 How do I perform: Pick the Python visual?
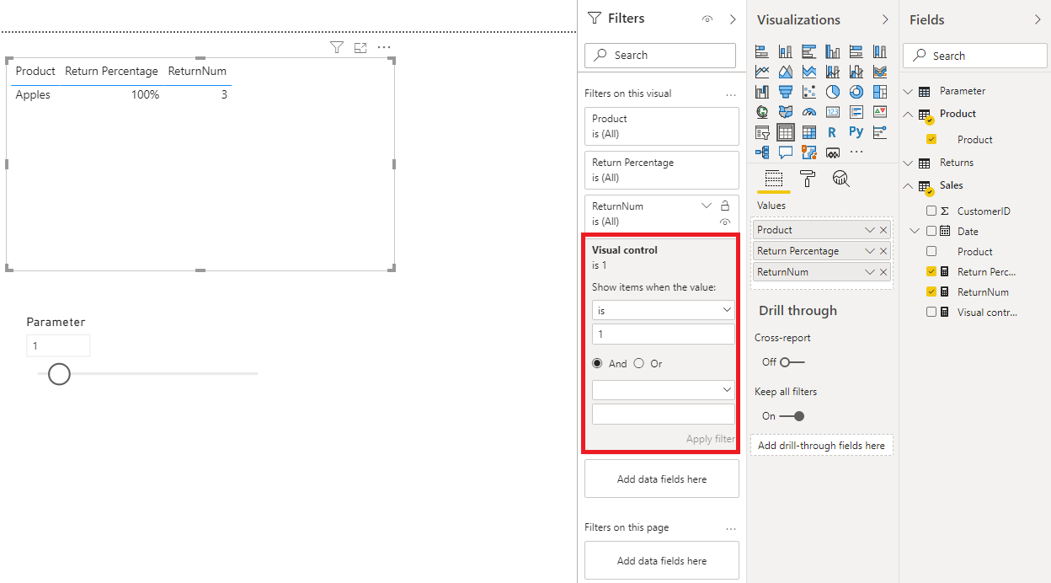(856, 132)
